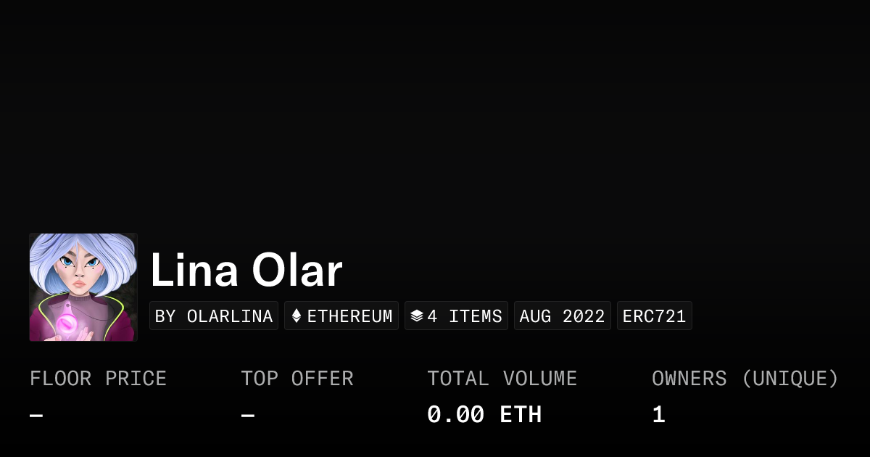Select the layers icon beside 4 ITEMS
The image size is (870, 457).
pos(415,315)
